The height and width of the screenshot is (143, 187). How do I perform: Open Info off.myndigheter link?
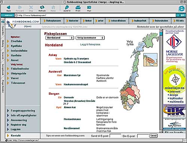(24, 116)
